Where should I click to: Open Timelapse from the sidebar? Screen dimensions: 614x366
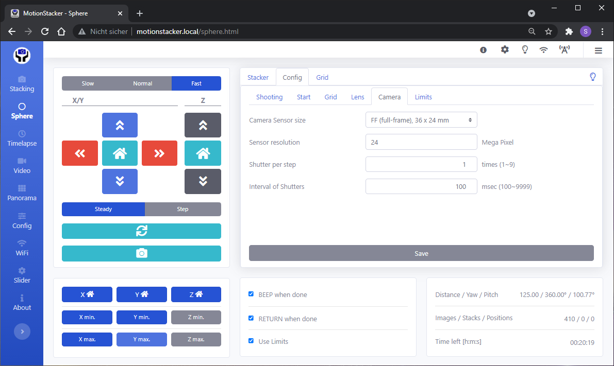(x=22, y=138)
